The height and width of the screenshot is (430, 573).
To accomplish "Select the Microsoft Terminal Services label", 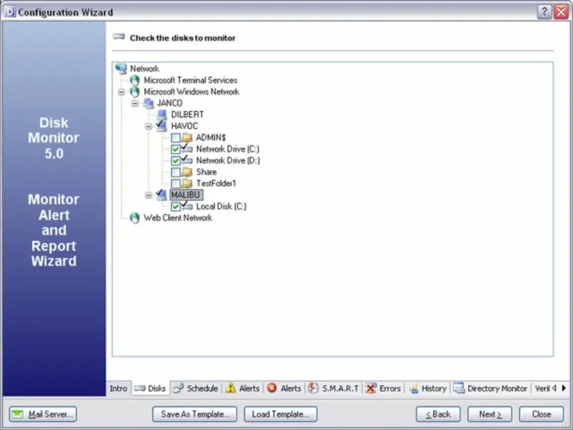I will (x=191, y=80).
